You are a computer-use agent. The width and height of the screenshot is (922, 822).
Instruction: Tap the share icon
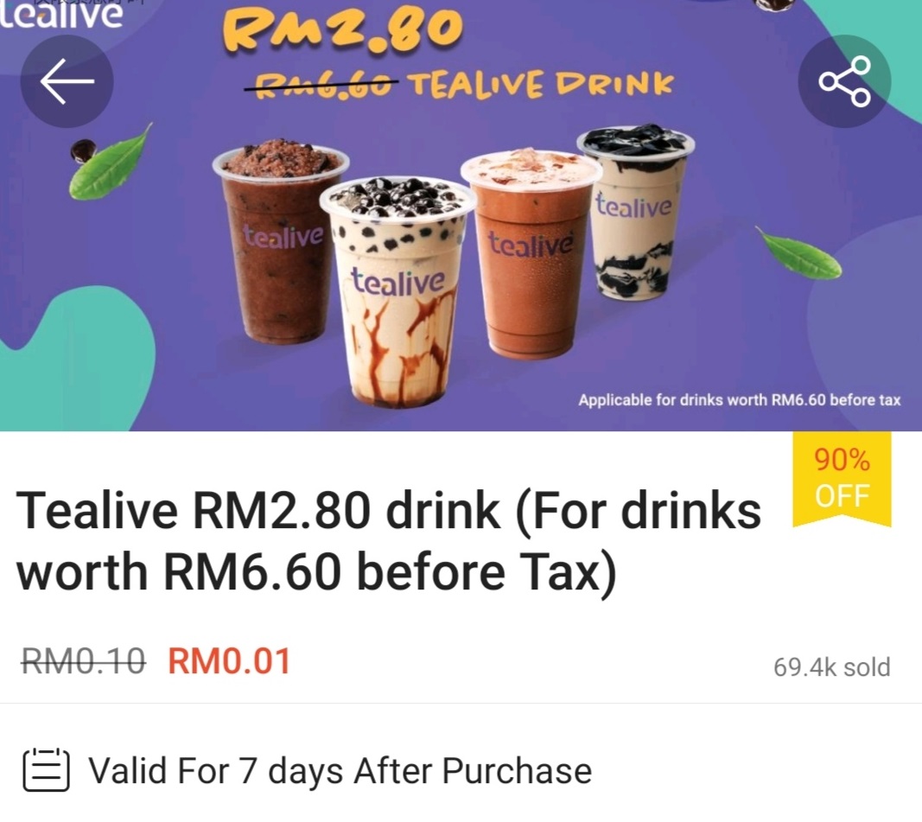pyautogui.click(x=844, y=81)
